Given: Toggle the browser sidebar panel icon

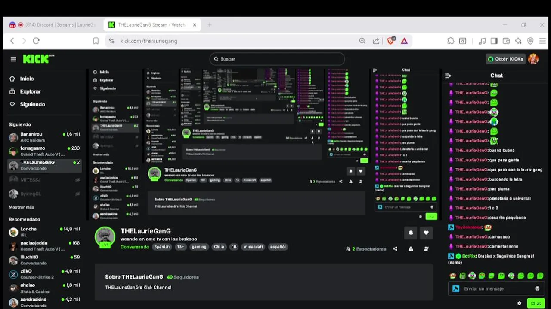Looking at the screenshot, I should [x=494, y=41].
